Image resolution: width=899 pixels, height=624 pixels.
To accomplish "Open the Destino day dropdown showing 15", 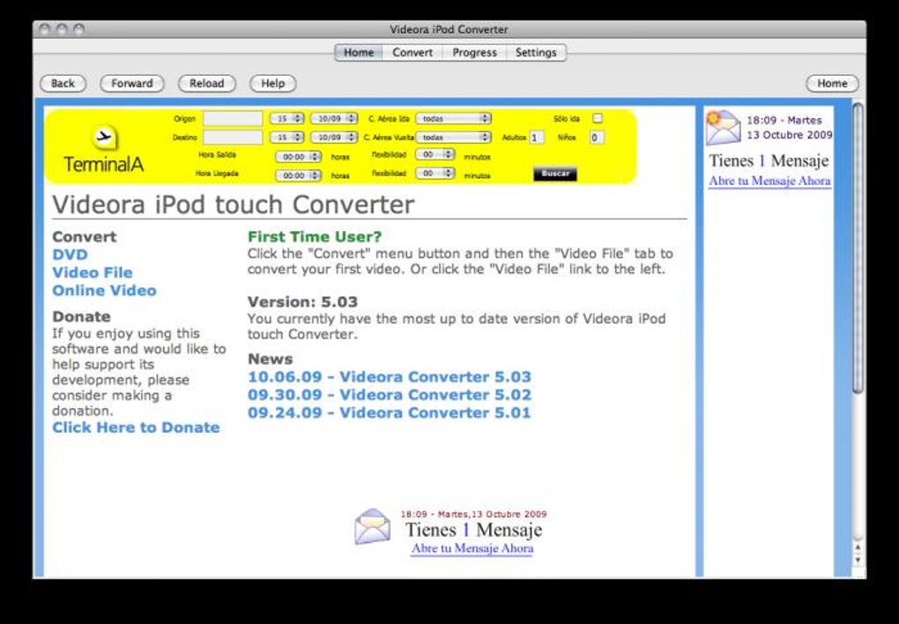I will 286,137.
